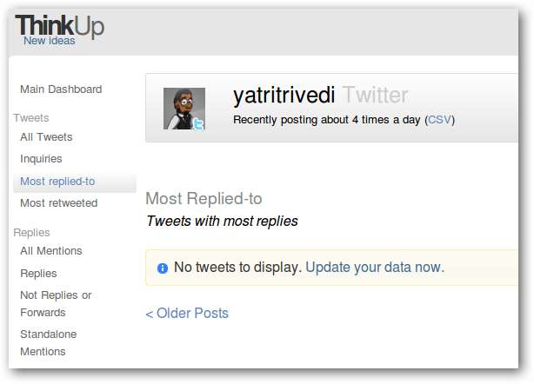The width and height of the screenshot is (534, 384).
Task: Select the Replies item under Replies section
Action: [38, 273]
